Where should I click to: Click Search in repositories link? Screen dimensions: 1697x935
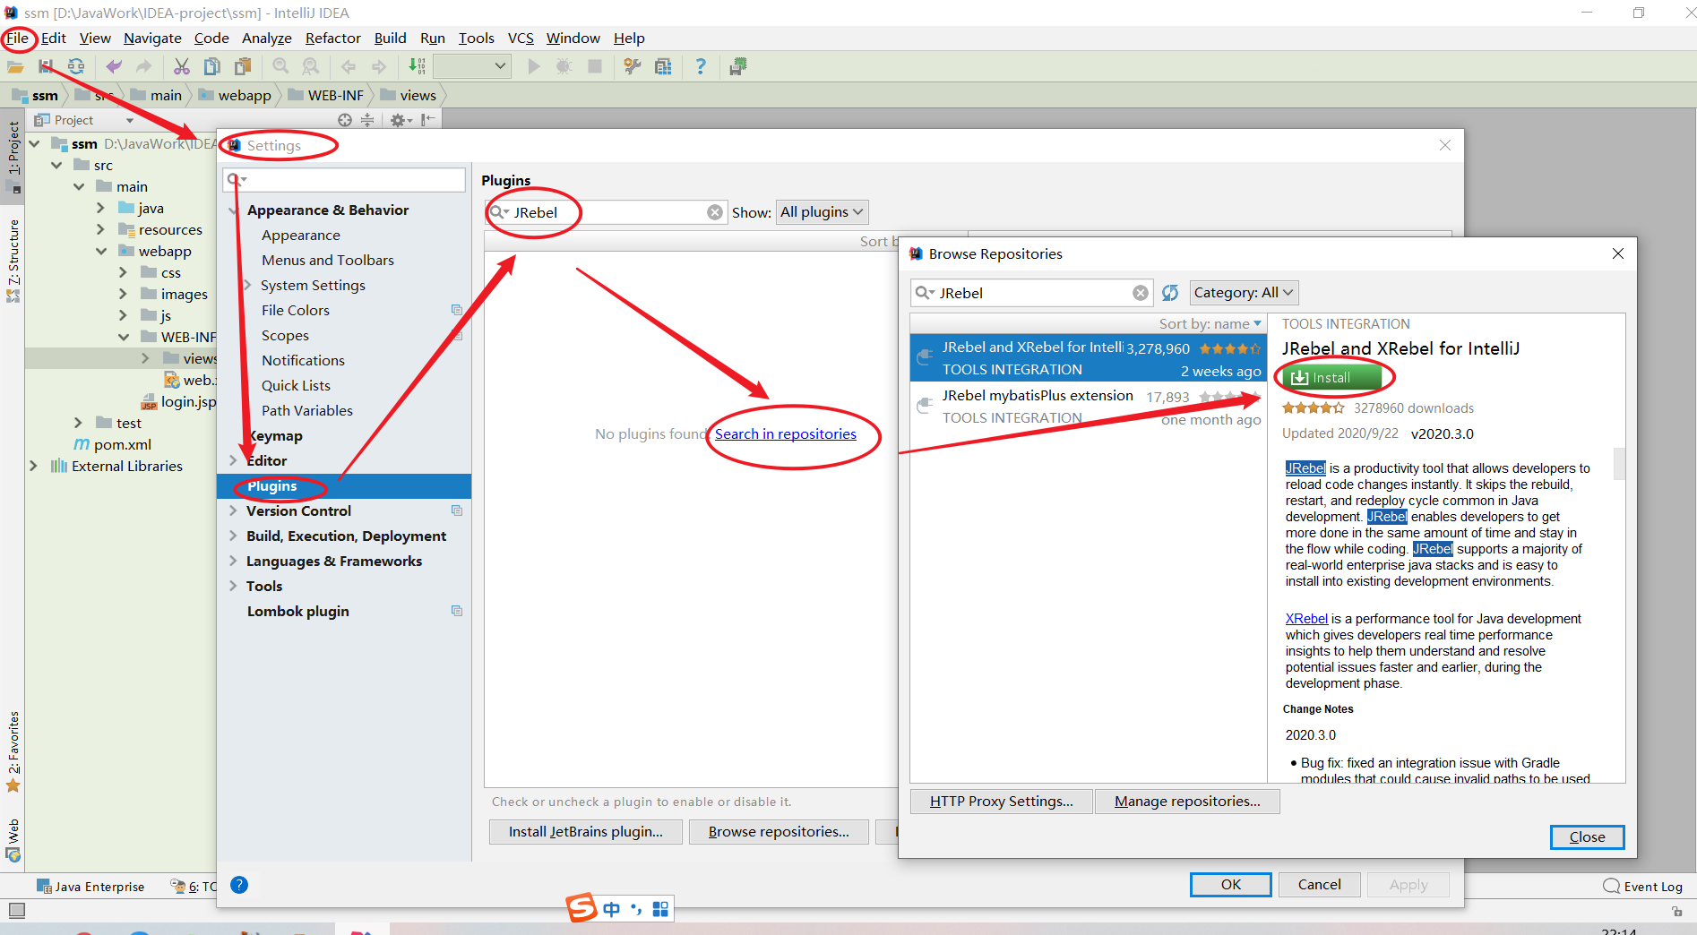786,433
